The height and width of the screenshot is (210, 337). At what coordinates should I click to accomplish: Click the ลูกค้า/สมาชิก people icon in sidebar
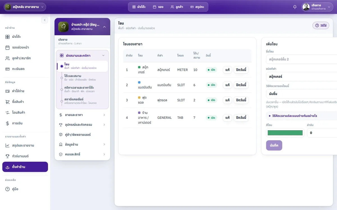(8, 58)
